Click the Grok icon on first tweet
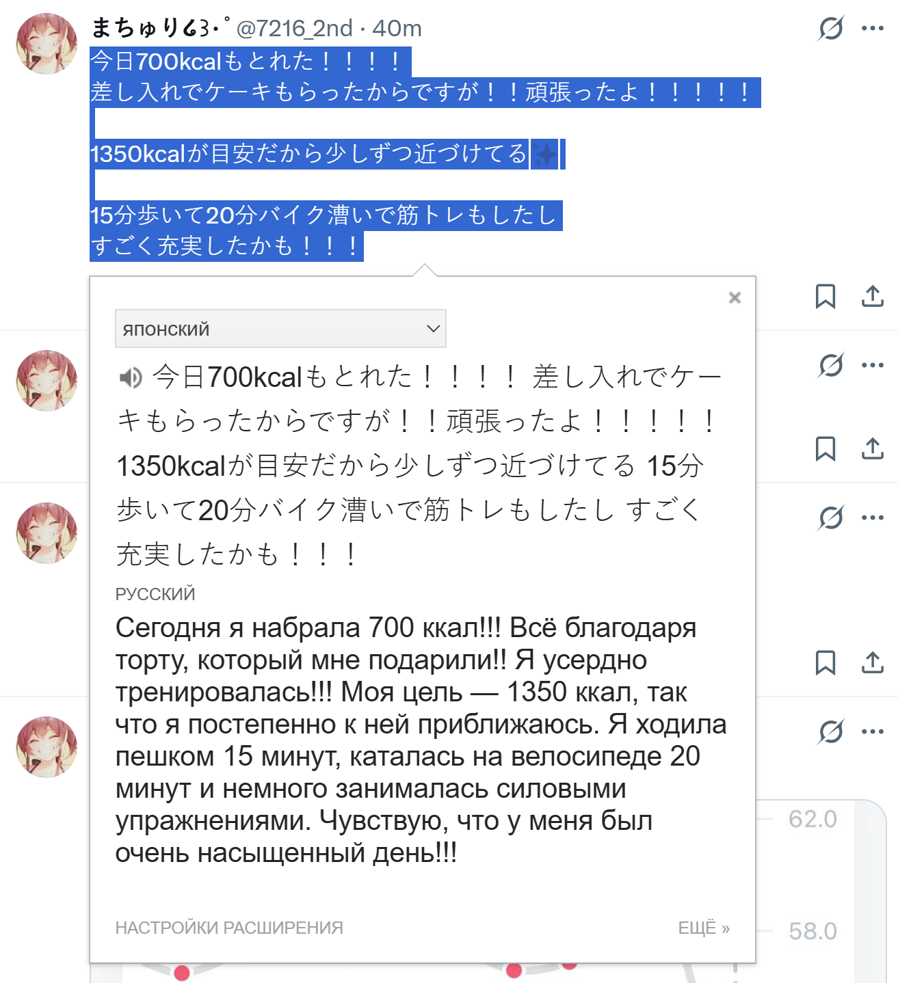 click(x=831, y=28)
